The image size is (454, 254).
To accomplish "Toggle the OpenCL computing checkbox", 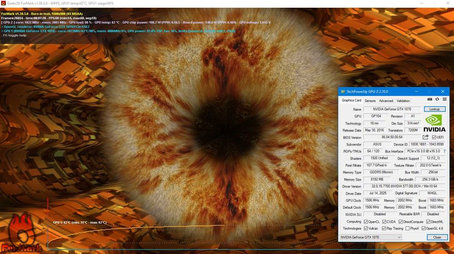I will pos(365,222).
